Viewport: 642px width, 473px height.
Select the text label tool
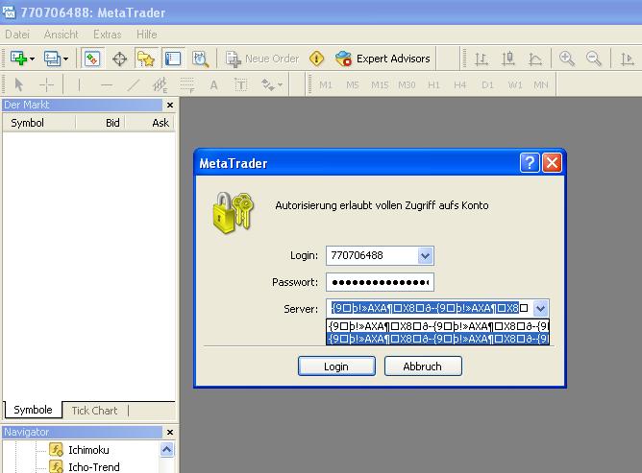tap(240, 85)
